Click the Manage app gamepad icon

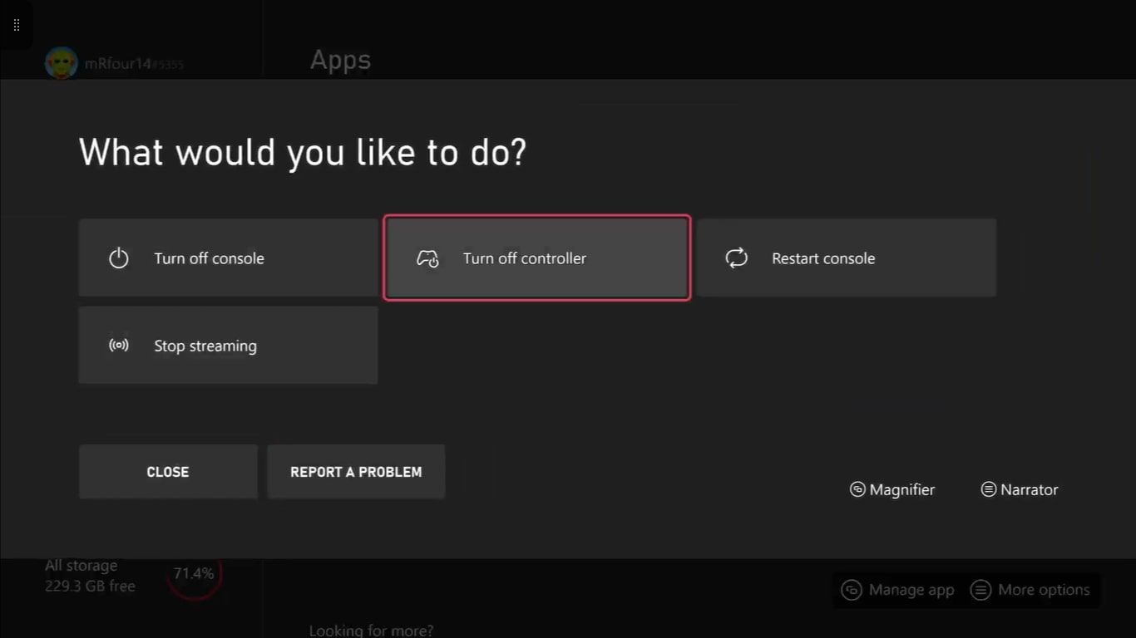click(851, 590)
